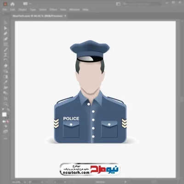This screenshot has width=184, height=184.
Task: Click the Drawing mode icon
Action: click(6, 126)
